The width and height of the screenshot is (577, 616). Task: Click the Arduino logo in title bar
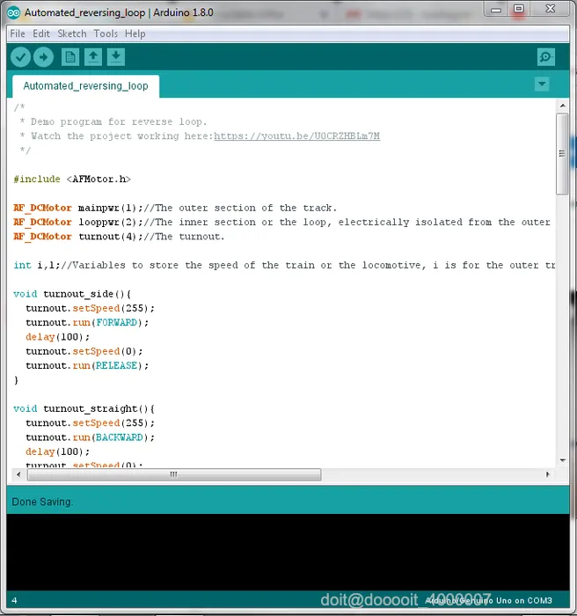click(x=14, y=12)
